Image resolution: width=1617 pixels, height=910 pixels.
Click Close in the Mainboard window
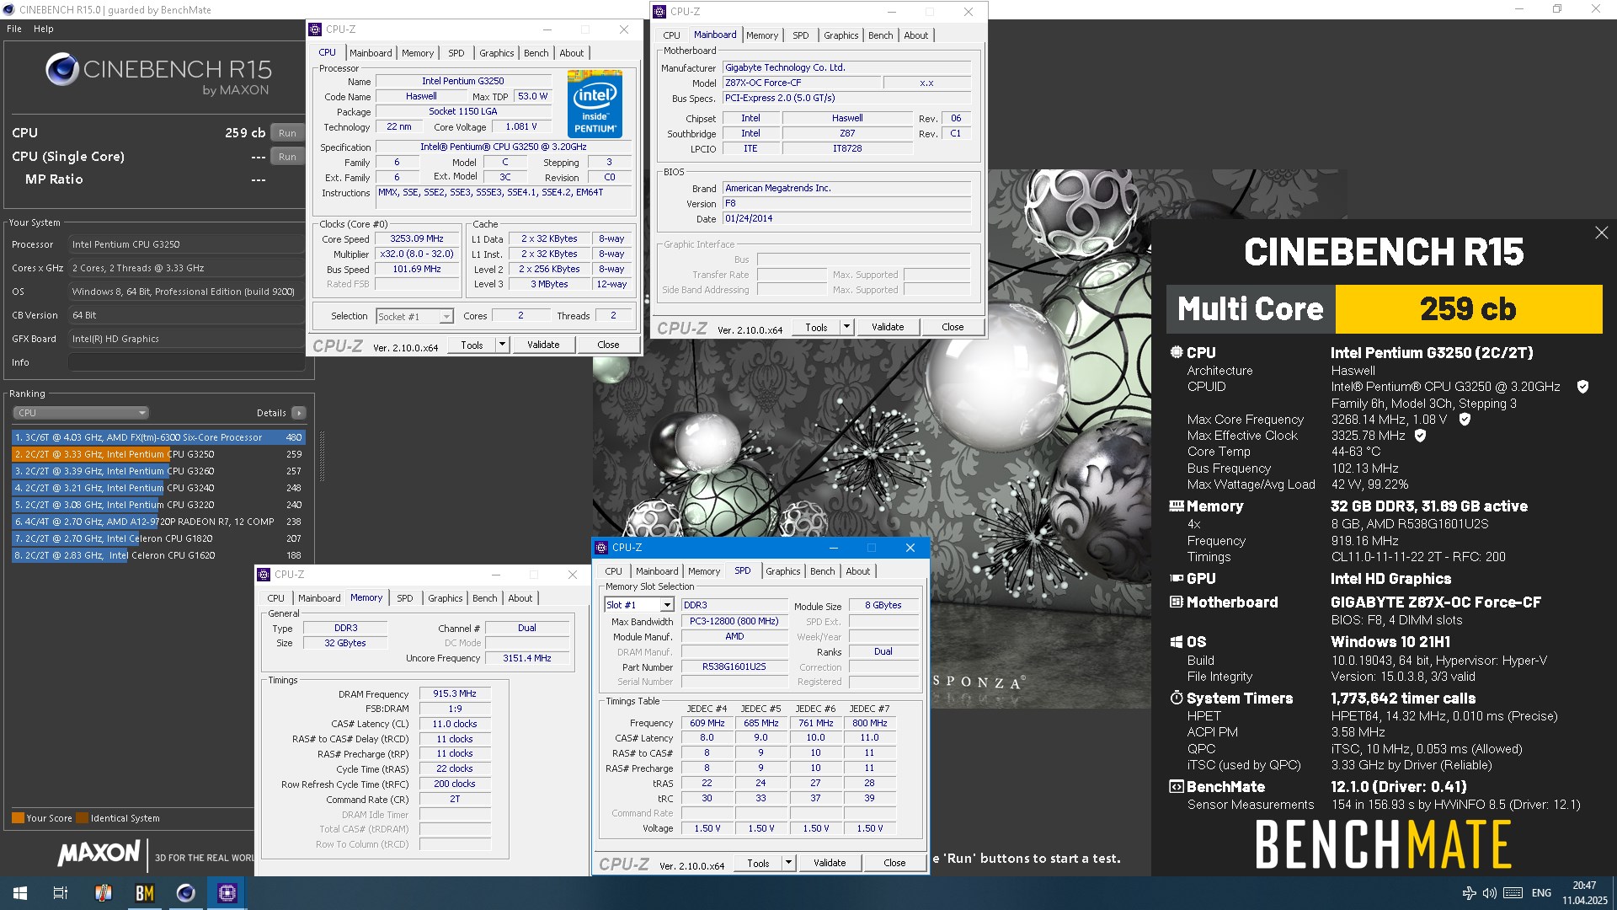[x=953, y=327]
